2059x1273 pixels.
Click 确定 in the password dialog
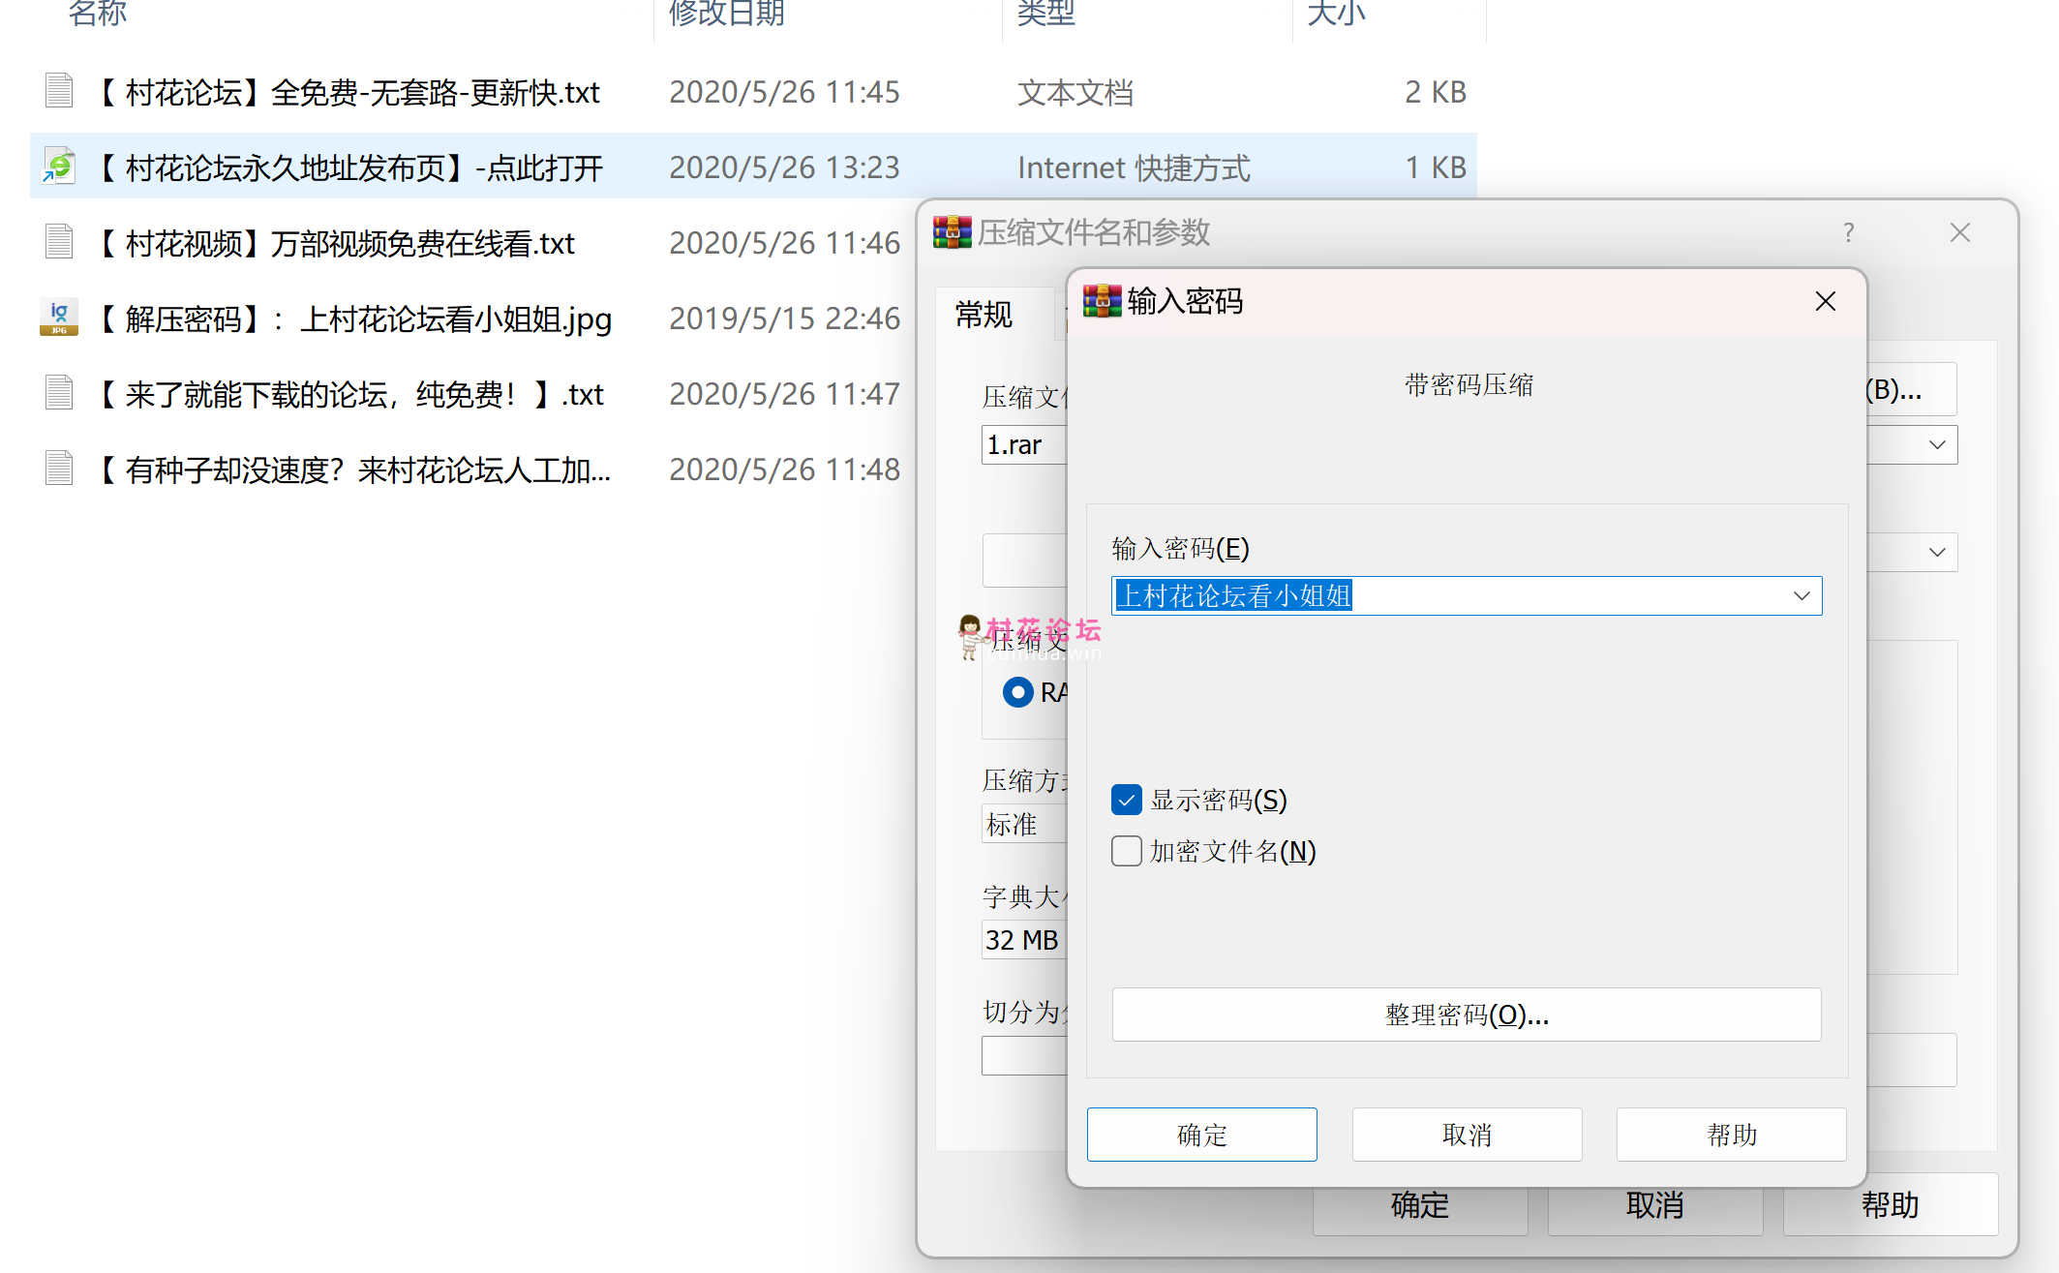coord(1201,1134)
